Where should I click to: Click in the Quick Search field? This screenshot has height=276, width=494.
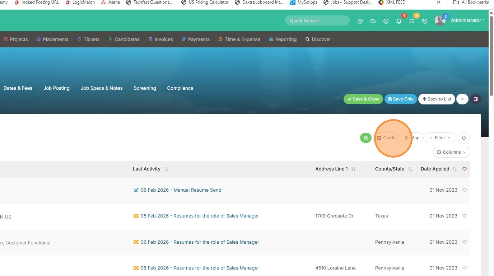click(317, 20)
